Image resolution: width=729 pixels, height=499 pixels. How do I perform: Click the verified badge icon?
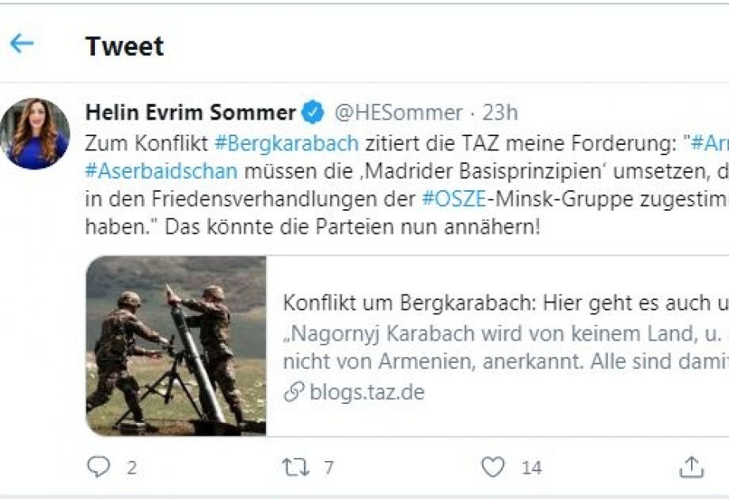click(313, 112)
